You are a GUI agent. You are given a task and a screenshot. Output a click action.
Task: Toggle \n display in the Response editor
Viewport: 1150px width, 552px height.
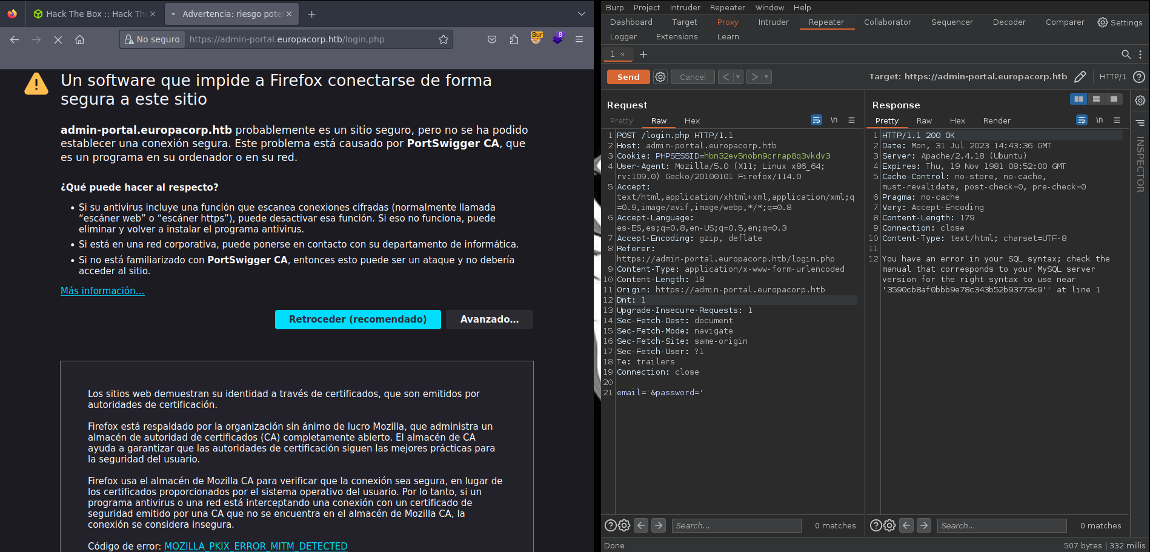click(1100, 120)
